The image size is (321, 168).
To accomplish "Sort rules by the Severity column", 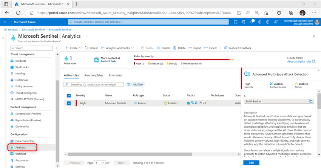I will click(x=80, y=96).
